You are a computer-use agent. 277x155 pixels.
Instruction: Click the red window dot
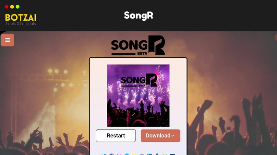6,7
